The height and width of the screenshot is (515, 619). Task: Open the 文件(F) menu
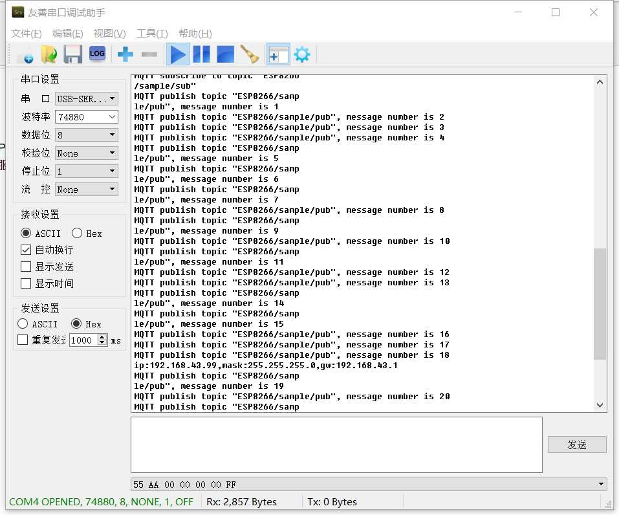(x=27, y=34)
